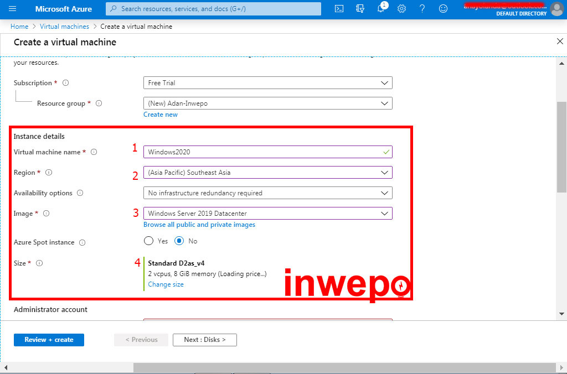Open the feedback smiley icon

click(443, 9)
